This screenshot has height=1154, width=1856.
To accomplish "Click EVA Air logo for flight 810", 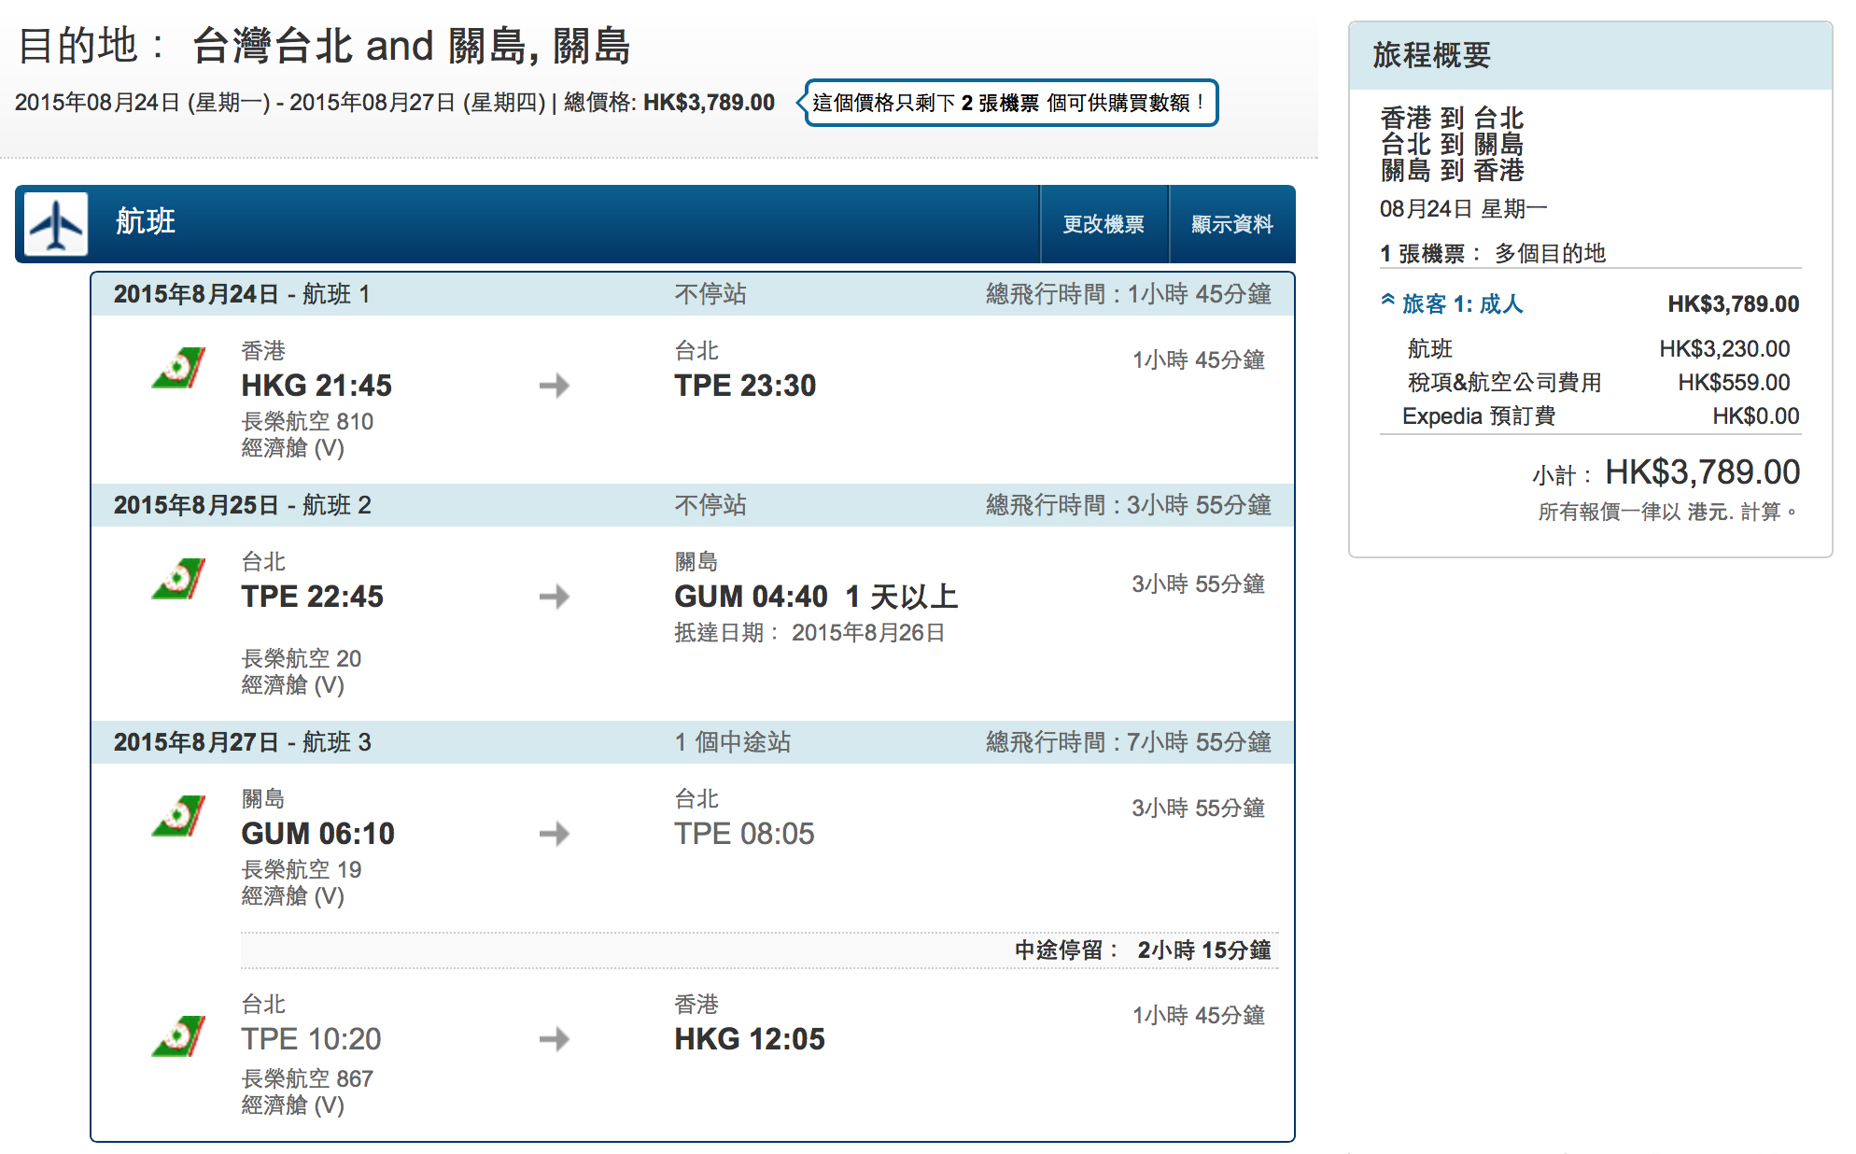I will pos(178,368).
